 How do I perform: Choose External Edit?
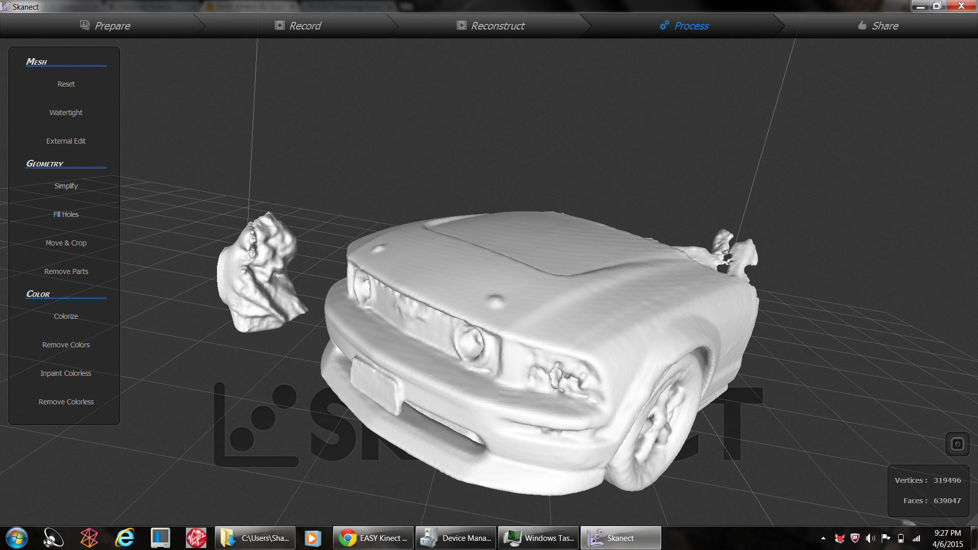pyautogui.click(x=66, y=141)
